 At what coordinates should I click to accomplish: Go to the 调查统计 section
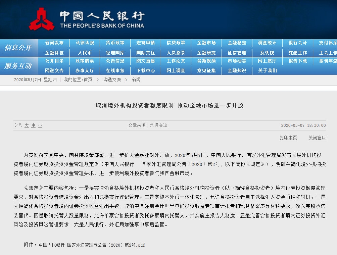(x=267, y=43)
